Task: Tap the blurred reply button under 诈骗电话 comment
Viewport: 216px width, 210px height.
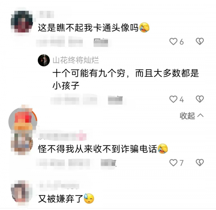Action: pyautogui.click(x=109, y=163)
